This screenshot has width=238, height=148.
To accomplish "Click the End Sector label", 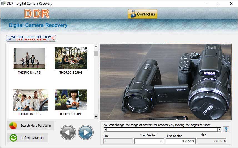I will click(x=174, y=136).
